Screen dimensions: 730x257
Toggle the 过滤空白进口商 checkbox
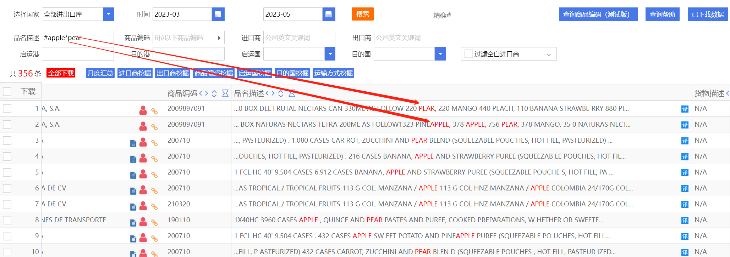(x=468, y=54)
